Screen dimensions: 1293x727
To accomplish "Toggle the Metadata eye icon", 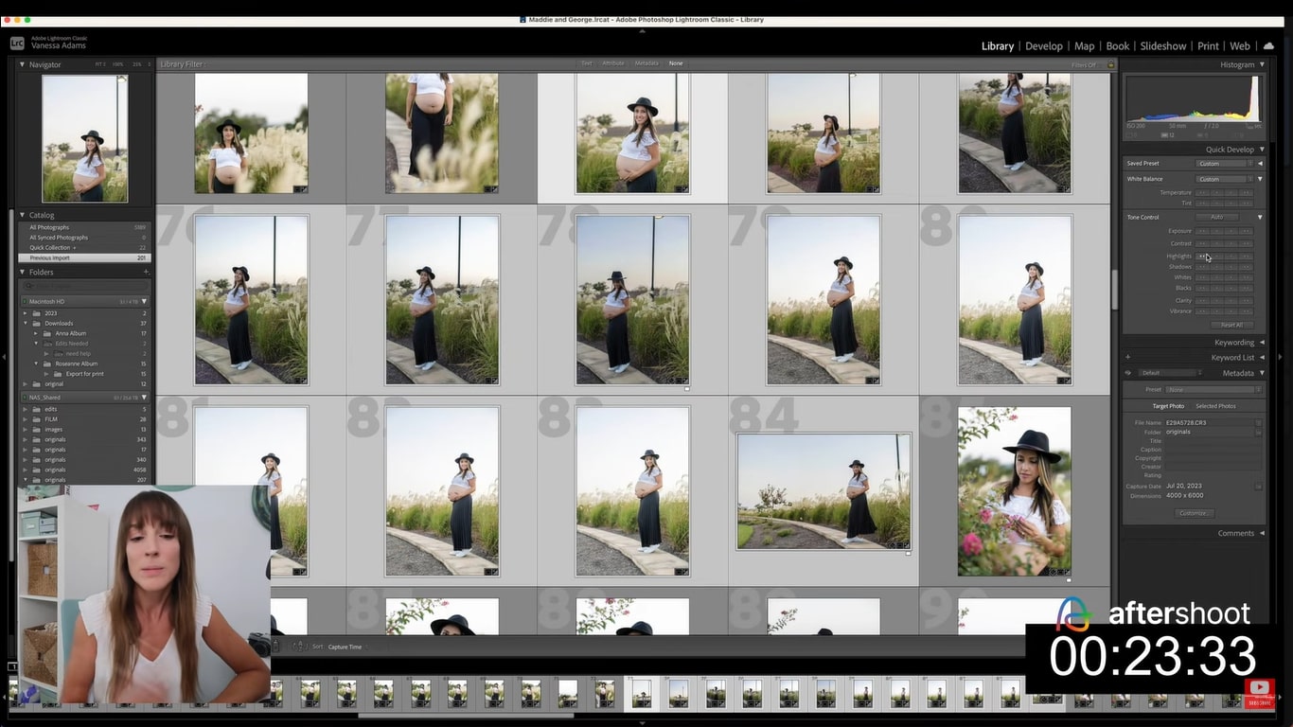I will pos(1127,373).
